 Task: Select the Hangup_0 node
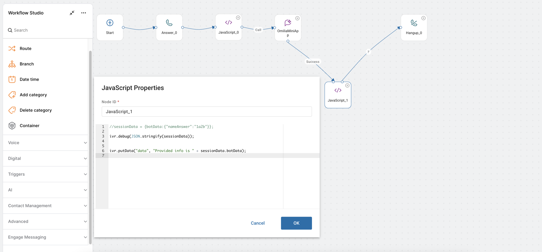click(414, 27)
